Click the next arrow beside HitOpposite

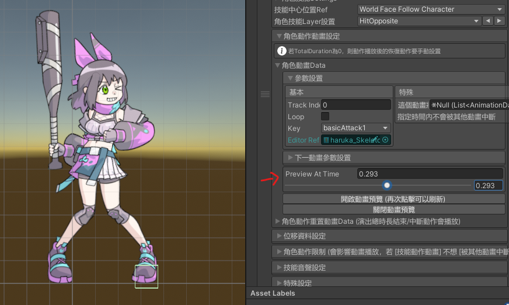click(x=499, y=21)
